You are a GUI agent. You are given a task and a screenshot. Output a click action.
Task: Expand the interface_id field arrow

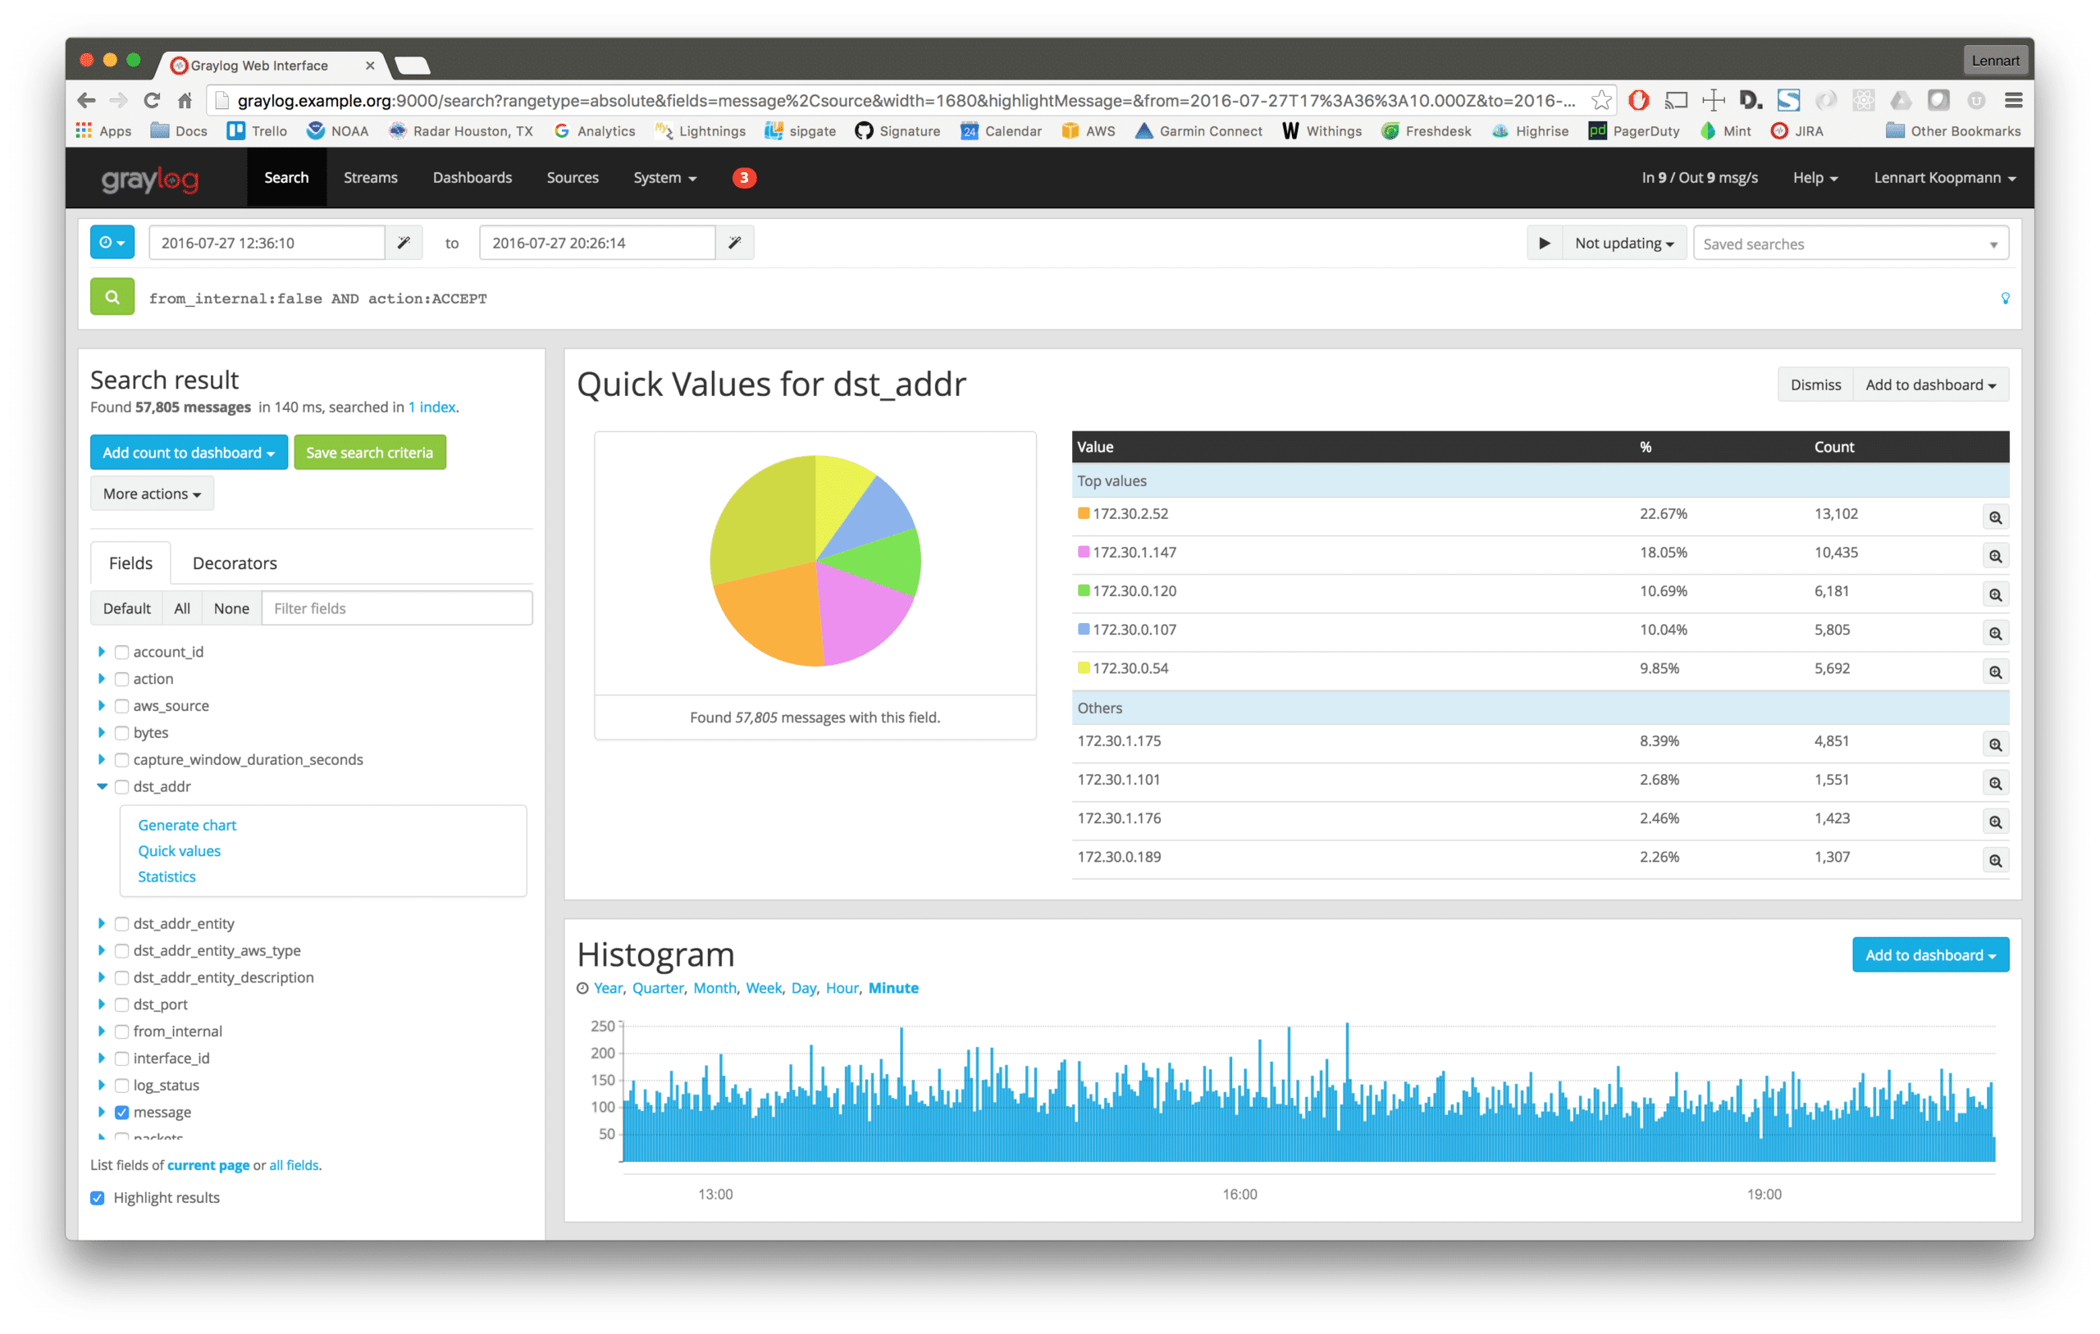pos(101,1059)
